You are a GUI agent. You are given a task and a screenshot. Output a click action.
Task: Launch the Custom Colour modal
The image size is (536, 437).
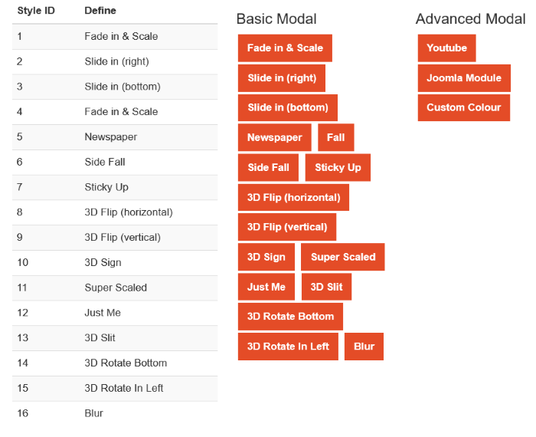click(x=463, y=108)
